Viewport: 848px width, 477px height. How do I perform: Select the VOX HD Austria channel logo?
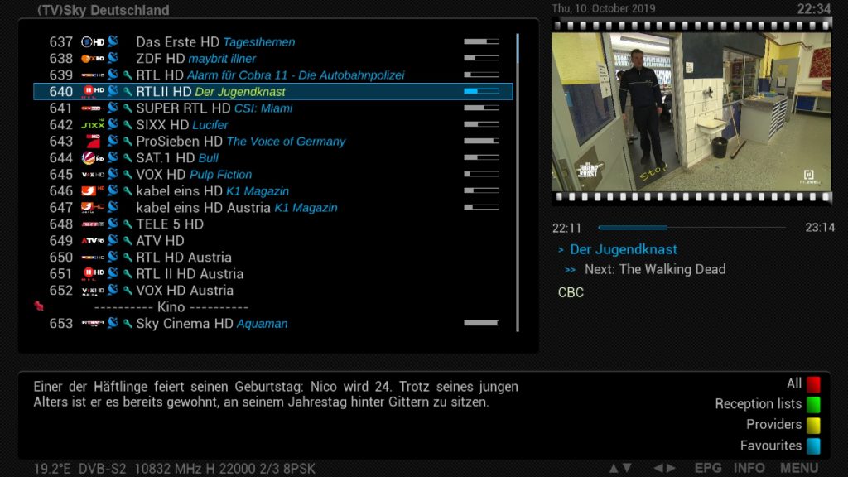click(93, 291)
